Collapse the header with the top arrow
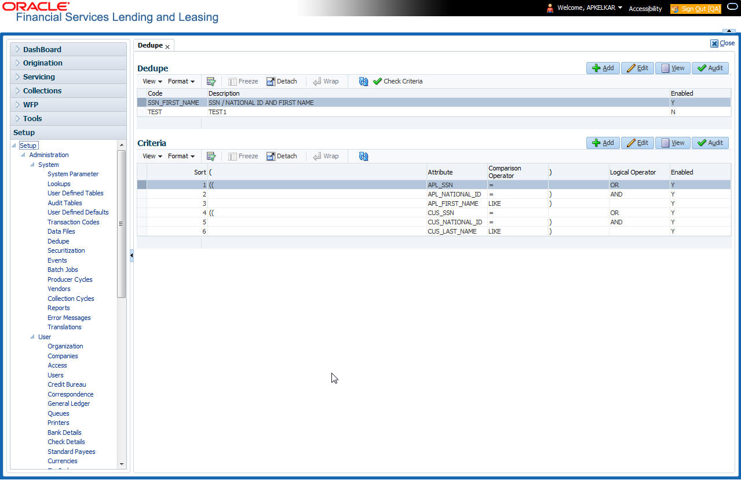Screen dimensions: 741x480 point(729,31)
